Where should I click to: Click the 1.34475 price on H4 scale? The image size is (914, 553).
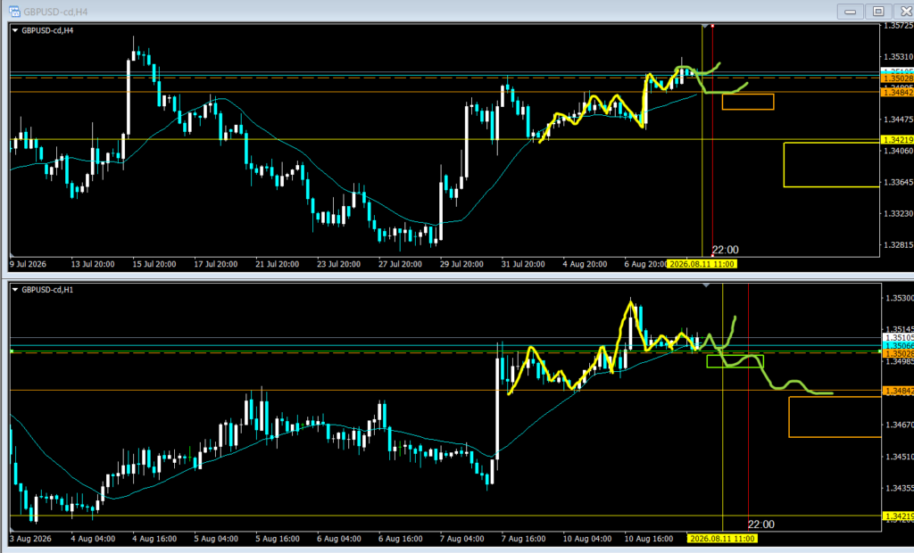coord(898,120)
